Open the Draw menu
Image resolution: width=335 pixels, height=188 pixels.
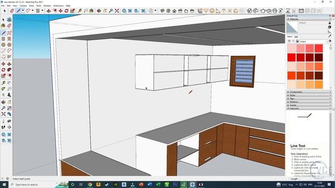pyautogui.click(x=31, y=6)
